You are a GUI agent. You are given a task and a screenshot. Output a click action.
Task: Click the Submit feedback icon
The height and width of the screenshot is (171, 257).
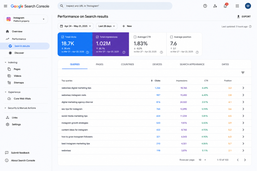7,153
